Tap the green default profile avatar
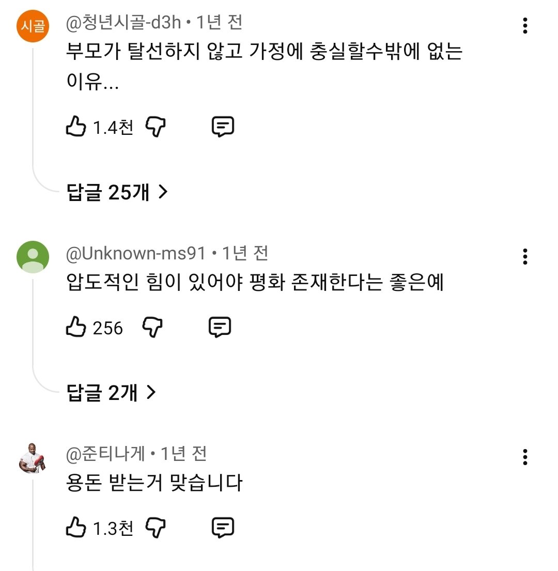 pyautogui.click(x=33, y=257)
